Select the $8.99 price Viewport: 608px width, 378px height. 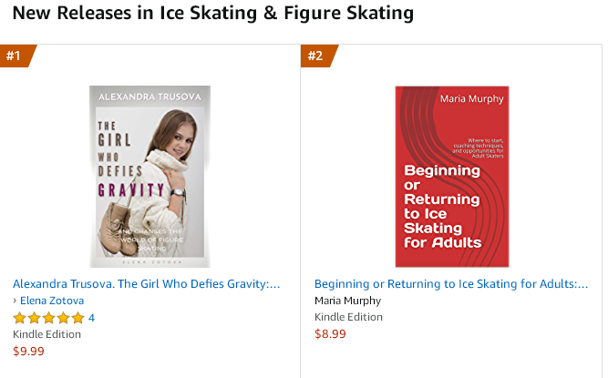coord(330,333)
